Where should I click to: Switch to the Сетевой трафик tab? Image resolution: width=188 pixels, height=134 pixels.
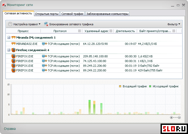pos(72,14)
